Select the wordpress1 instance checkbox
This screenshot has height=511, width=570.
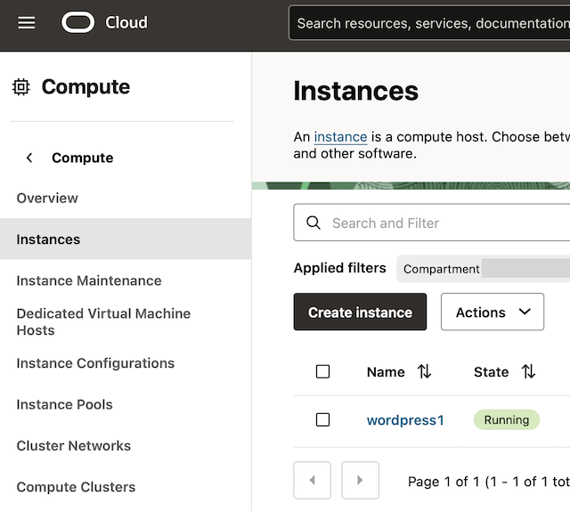pyautogui.click(x=322, y=420)
